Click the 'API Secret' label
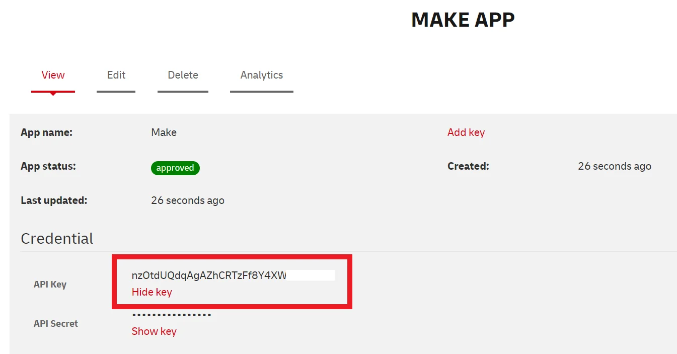 click(56, 324)
